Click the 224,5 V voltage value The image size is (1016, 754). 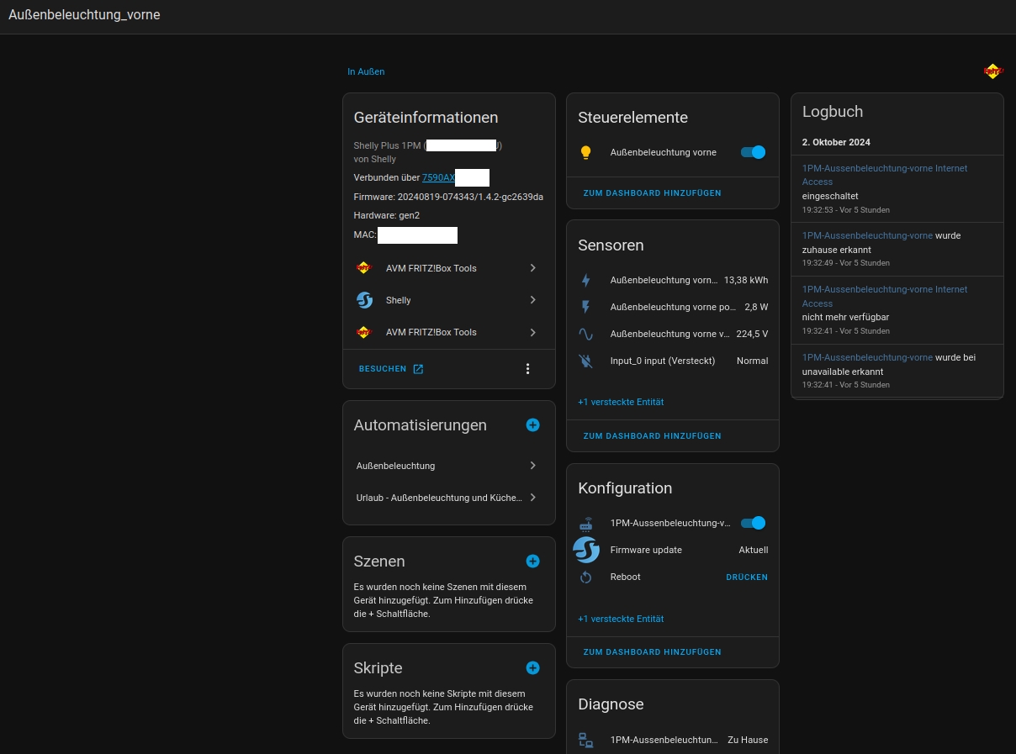pos(750,334)
